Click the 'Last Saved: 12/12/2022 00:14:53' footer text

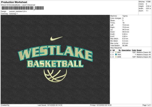click(x=50, y=105)
